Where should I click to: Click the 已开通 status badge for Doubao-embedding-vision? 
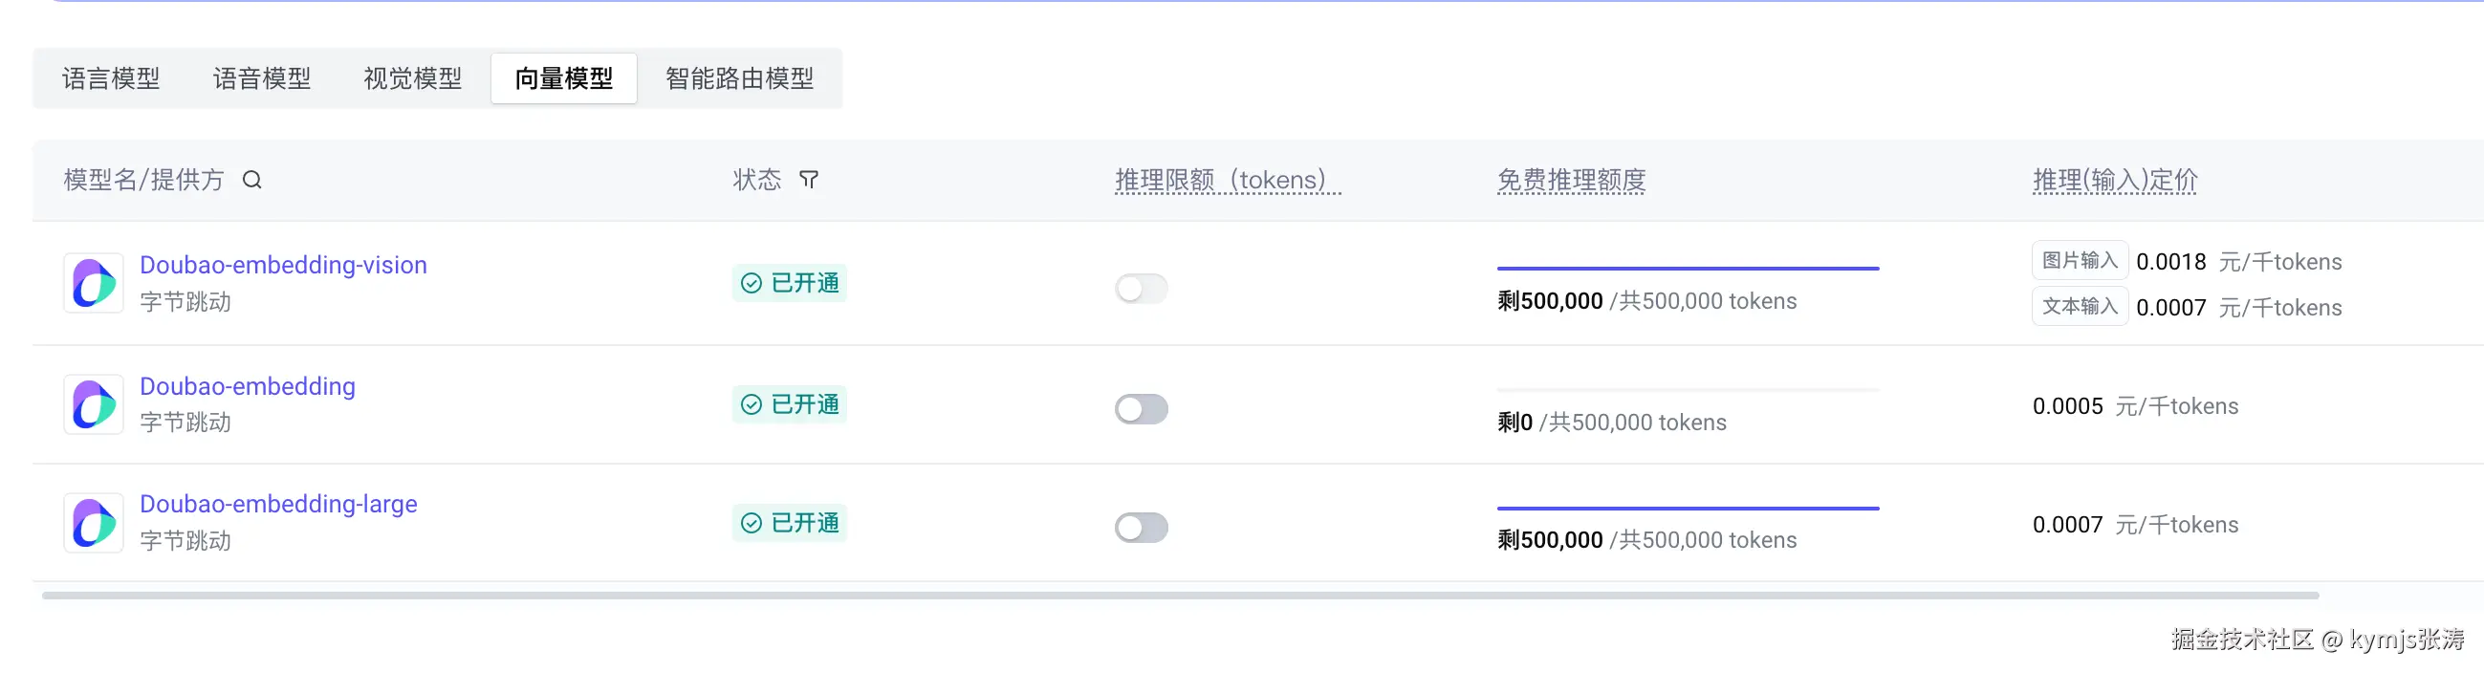pyautogui.click(x=790, y=284)
